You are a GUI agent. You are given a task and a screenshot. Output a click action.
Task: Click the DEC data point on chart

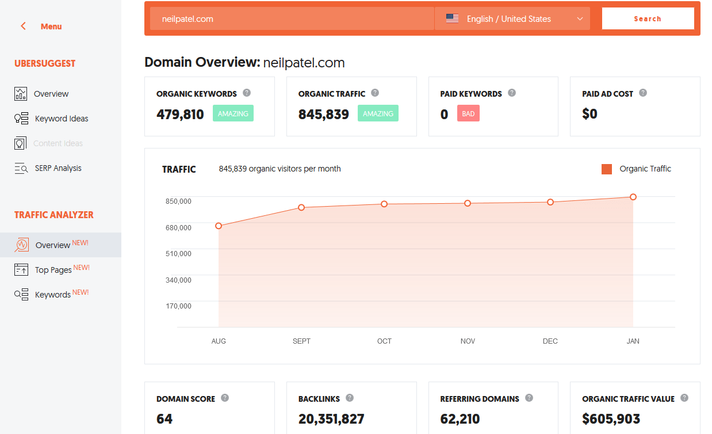[x=550, y=202]
